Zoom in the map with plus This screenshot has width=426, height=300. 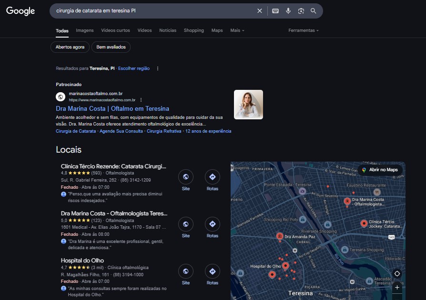click(x=397, y=288)
